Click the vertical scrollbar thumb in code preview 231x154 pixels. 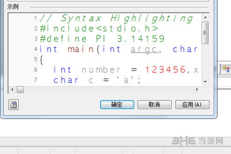pos(205,33)
